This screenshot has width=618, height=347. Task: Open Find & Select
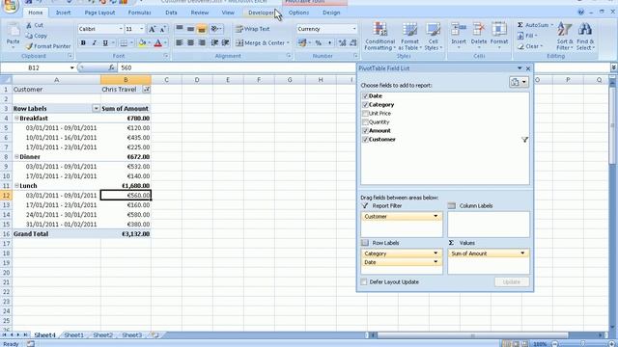(x=585, y=37)
